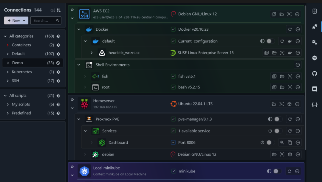Refresh the Docker v20.10.23 entry

(x=290, y=29)
